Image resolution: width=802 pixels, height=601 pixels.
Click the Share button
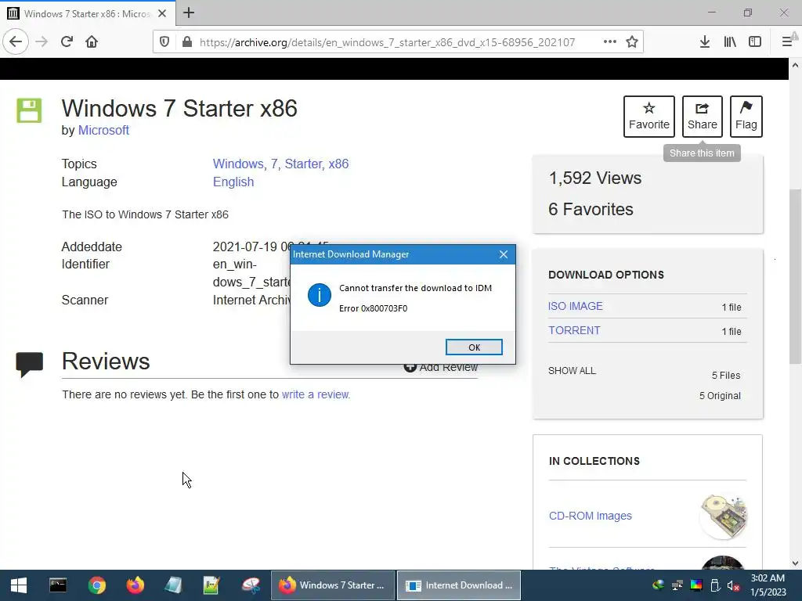click(x=703, y=117)
